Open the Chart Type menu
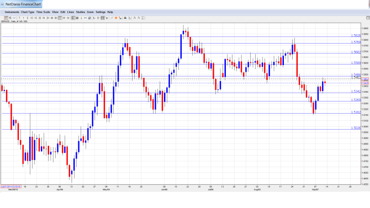 click(x=28, y=12)
